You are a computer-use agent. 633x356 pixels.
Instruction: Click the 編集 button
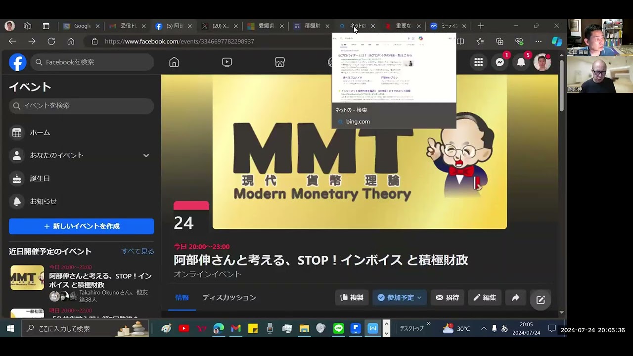(485, 298)
